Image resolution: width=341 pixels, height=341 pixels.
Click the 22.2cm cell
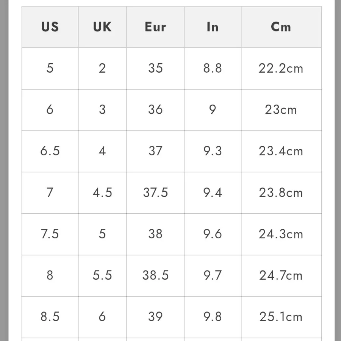pyautogui.click(x=281, y=69)
